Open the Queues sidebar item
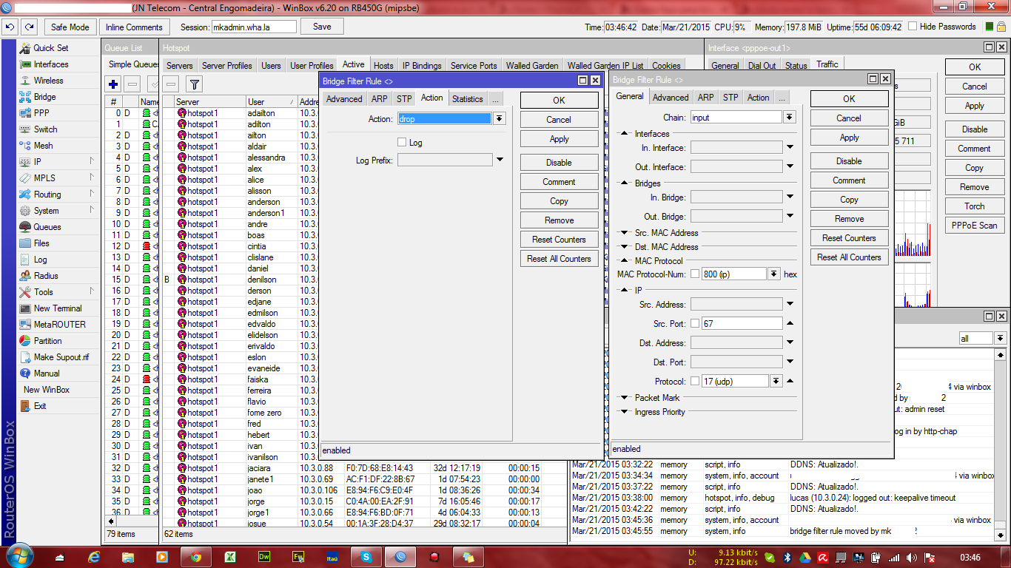 (47, 227)
